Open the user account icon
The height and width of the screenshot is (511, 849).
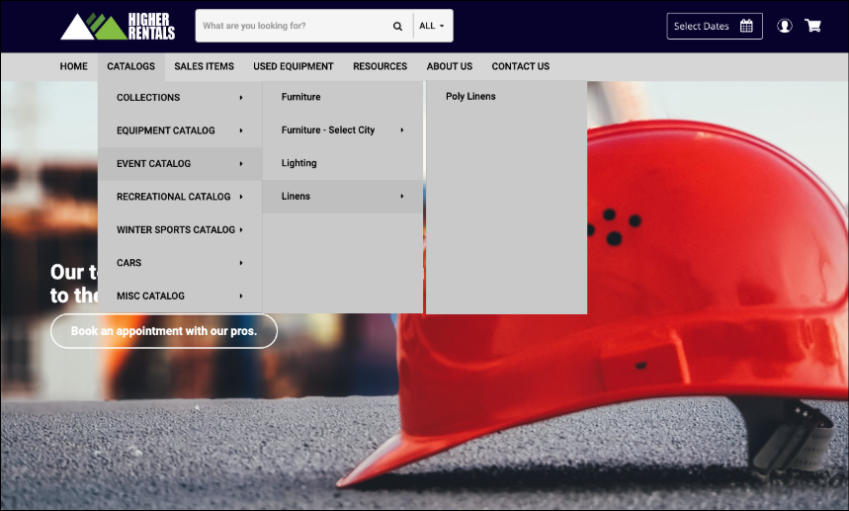click(x=785, y=26)
